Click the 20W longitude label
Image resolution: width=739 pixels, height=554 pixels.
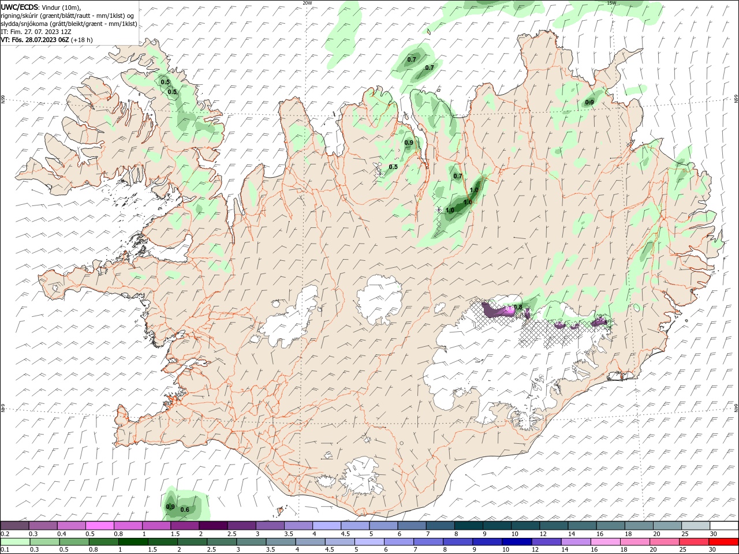(307, 3)
